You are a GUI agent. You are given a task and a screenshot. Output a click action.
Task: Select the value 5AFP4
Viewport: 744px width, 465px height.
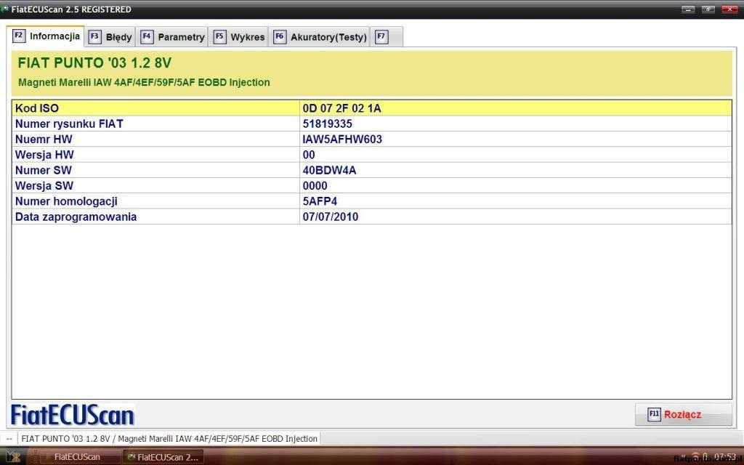(320, 201)
